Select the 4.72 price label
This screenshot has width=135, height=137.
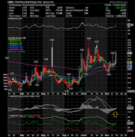[97, 42]
